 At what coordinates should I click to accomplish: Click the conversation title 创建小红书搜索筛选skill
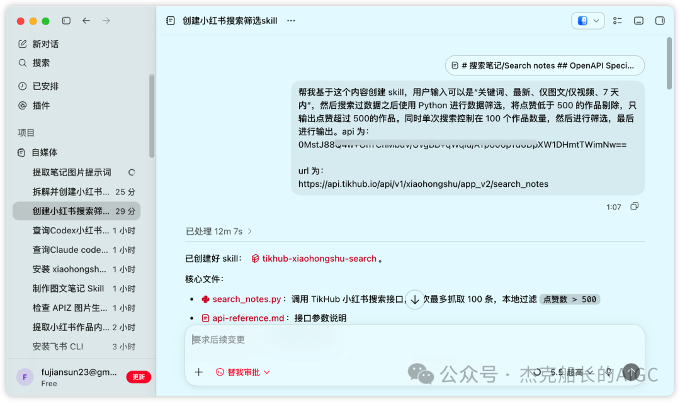tap(230, 21)
